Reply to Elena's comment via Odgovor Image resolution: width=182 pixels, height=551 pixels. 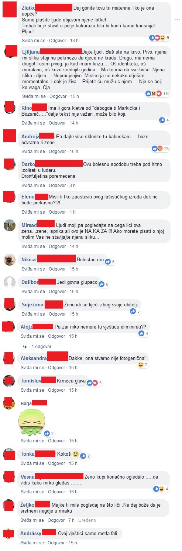click(x=58, y=212)
